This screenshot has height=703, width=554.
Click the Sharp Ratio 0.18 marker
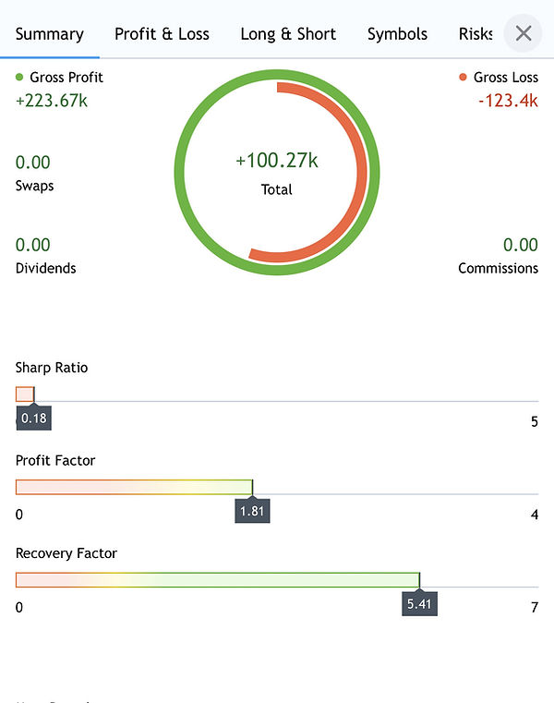(x=34, y=418)
